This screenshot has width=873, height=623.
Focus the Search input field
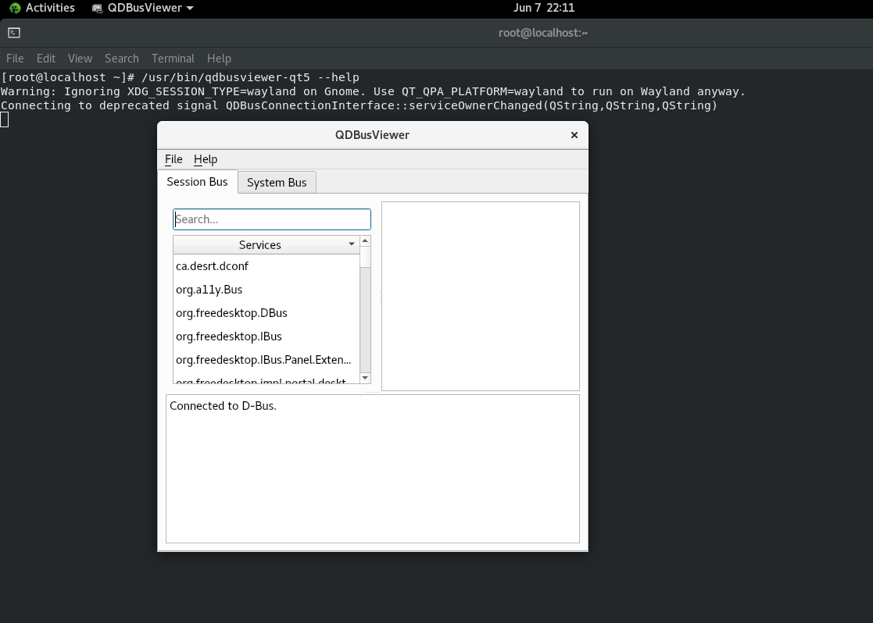pos(272,219)
